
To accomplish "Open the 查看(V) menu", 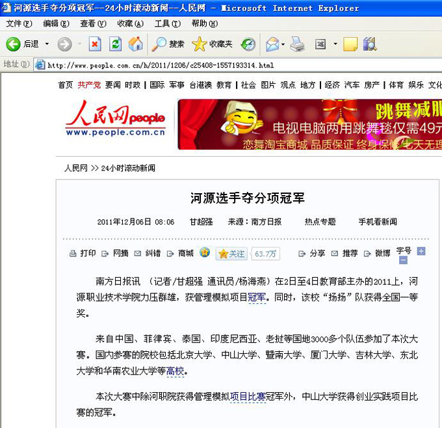I will (92, 23).
